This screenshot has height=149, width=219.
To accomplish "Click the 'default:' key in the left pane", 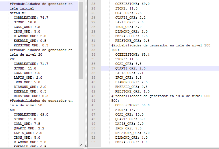I will 18,13.
